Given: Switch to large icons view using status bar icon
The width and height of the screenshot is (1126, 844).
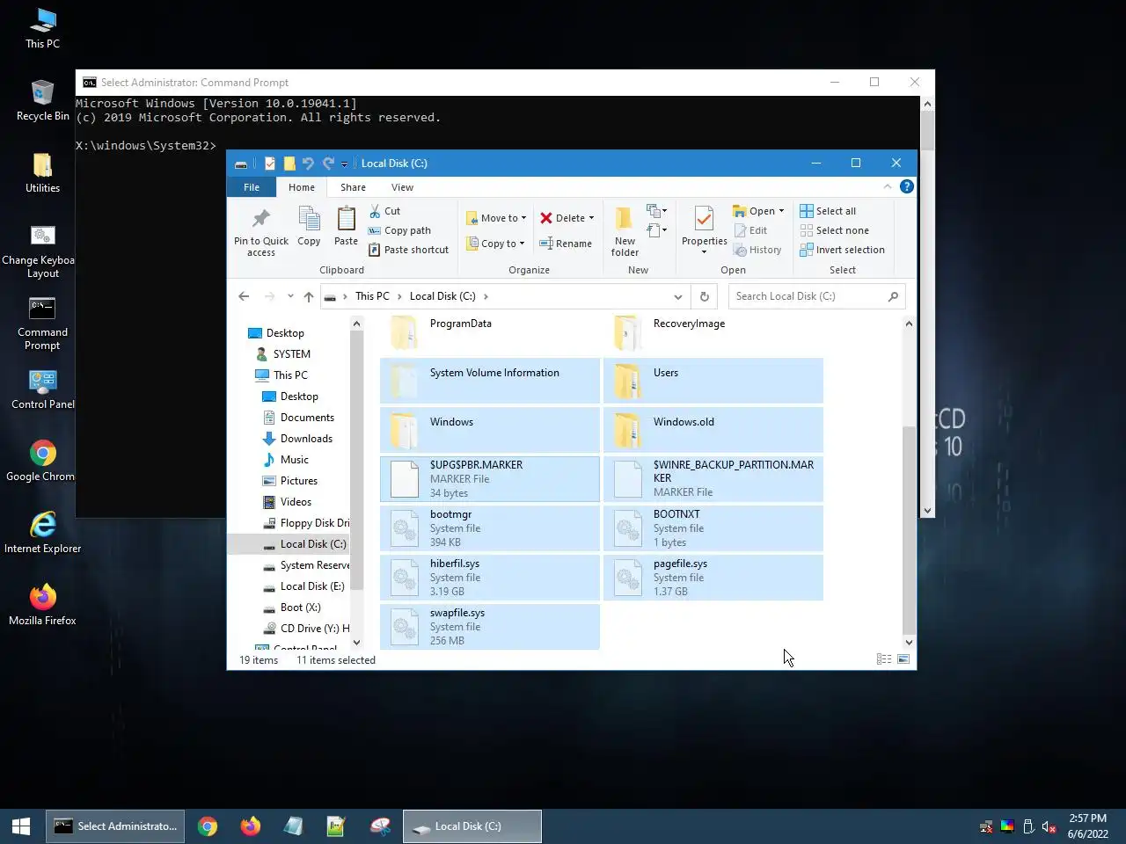Looking at the screenshot, I should (x=903, y=659).
